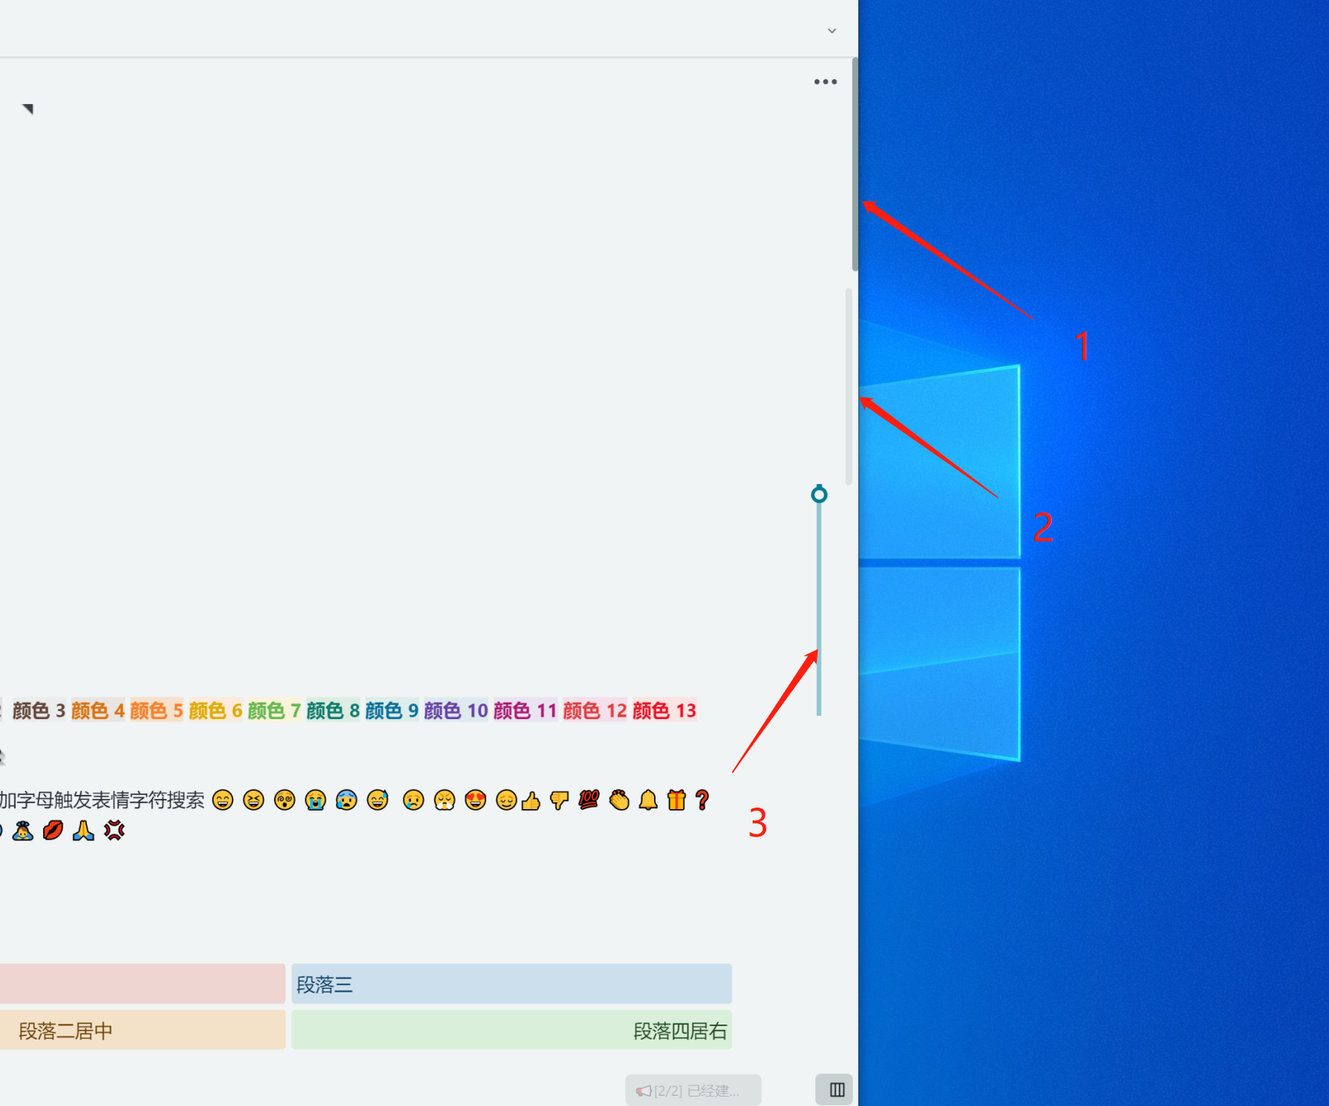Click the grinning face emoji

(223, 800)
